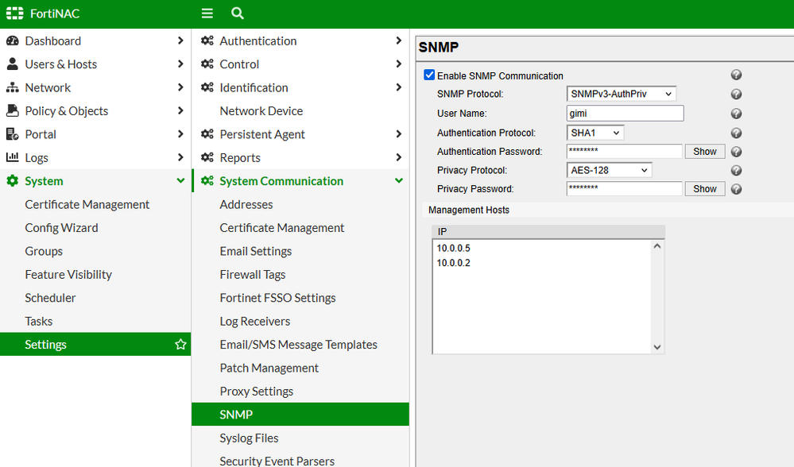Click the search magnifier icon
Screen dimensions: 794x467
(x=237, y=14)
